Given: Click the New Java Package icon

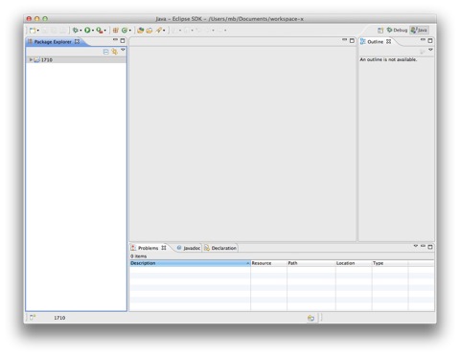Looking at the screenshot, I should click(116, 30).
